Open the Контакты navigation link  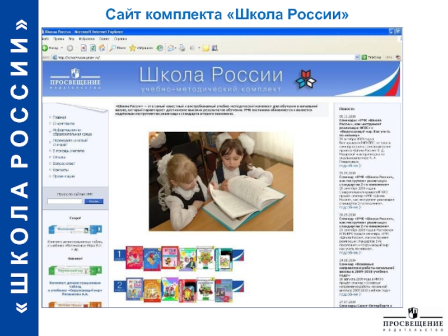click(60, 170)
